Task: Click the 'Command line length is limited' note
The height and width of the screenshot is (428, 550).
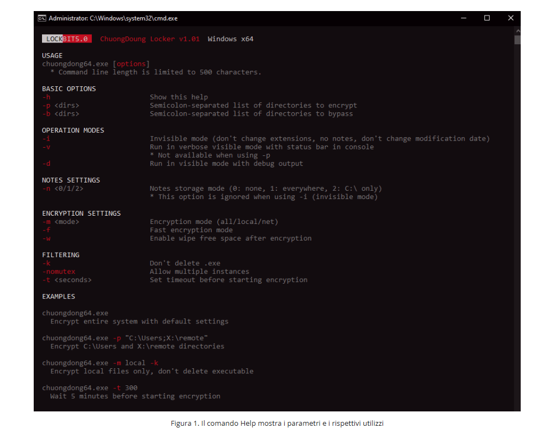Action: point(156,72)
